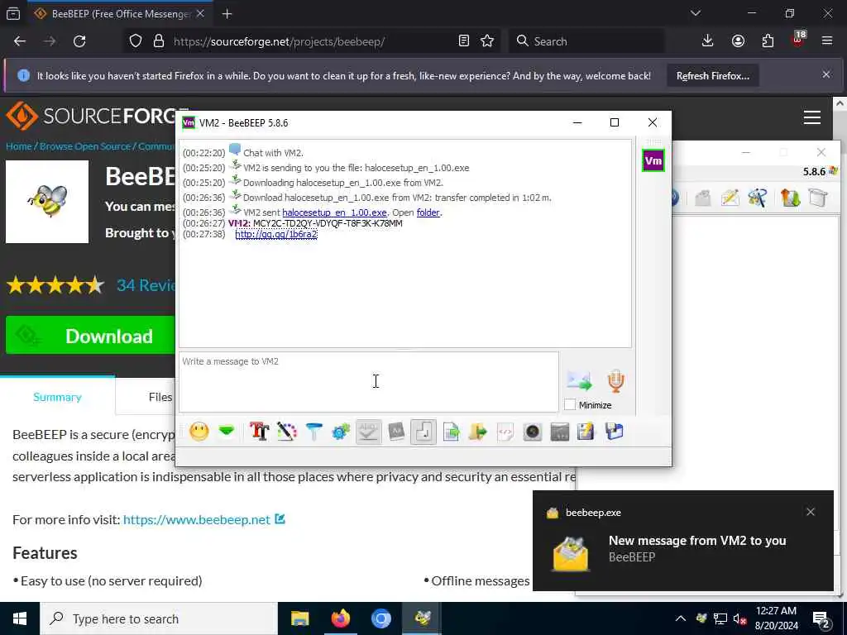Open a new Firefox tab
The width and height of the screenshot is (847, 635).
tap(227, 14)
